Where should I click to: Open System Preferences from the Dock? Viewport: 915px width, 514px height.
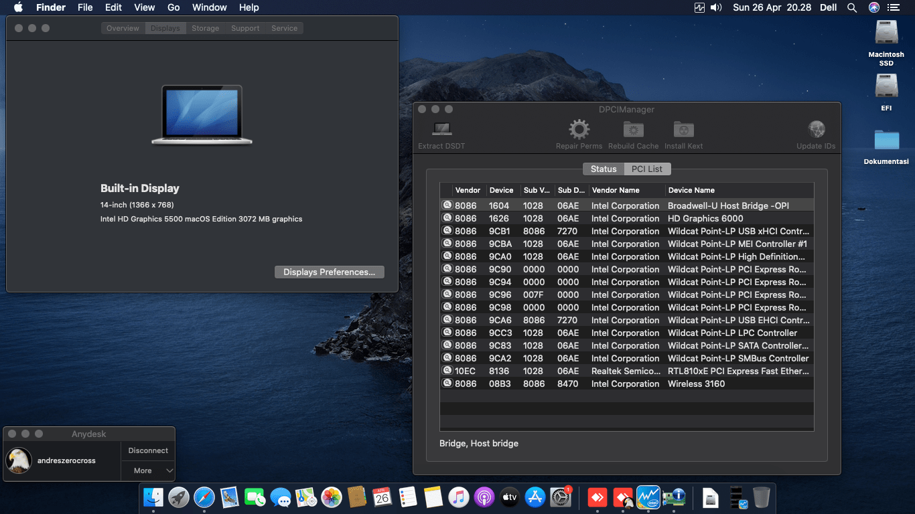click(561, 497)
